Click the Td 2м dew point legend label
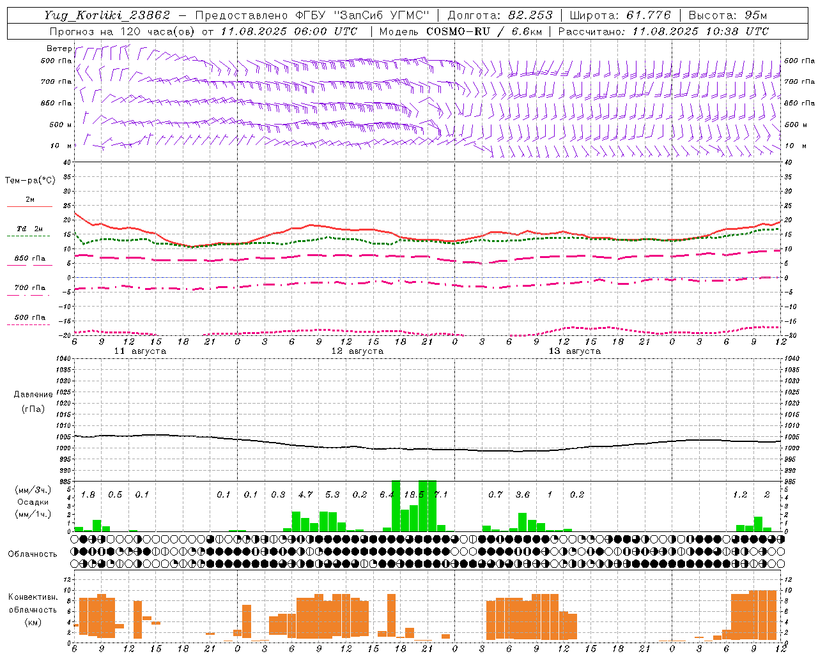The width and height of the screenshot is (818, 654). pos(30,229)
